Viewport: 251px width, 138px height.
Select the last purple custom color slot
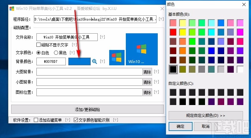click(240, 101)
